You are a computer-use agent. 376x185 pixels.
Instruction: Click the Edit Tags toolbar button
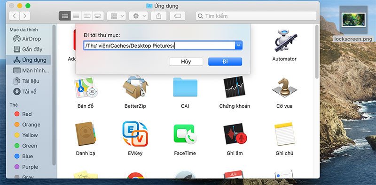coord(178,16)
